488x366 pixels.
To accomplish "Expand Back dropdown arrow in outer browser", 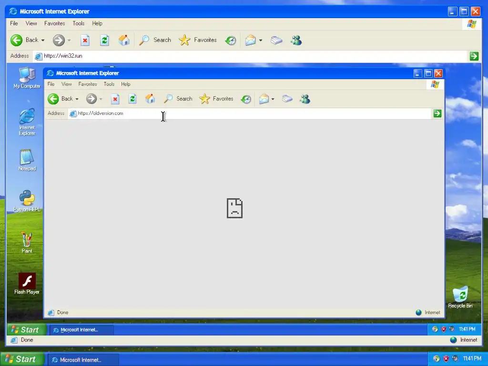I will click(x=42, y=41).
